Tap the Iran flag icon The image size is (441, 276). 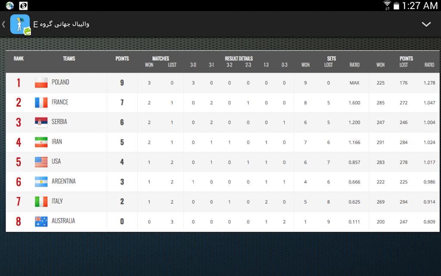(41, 142)
